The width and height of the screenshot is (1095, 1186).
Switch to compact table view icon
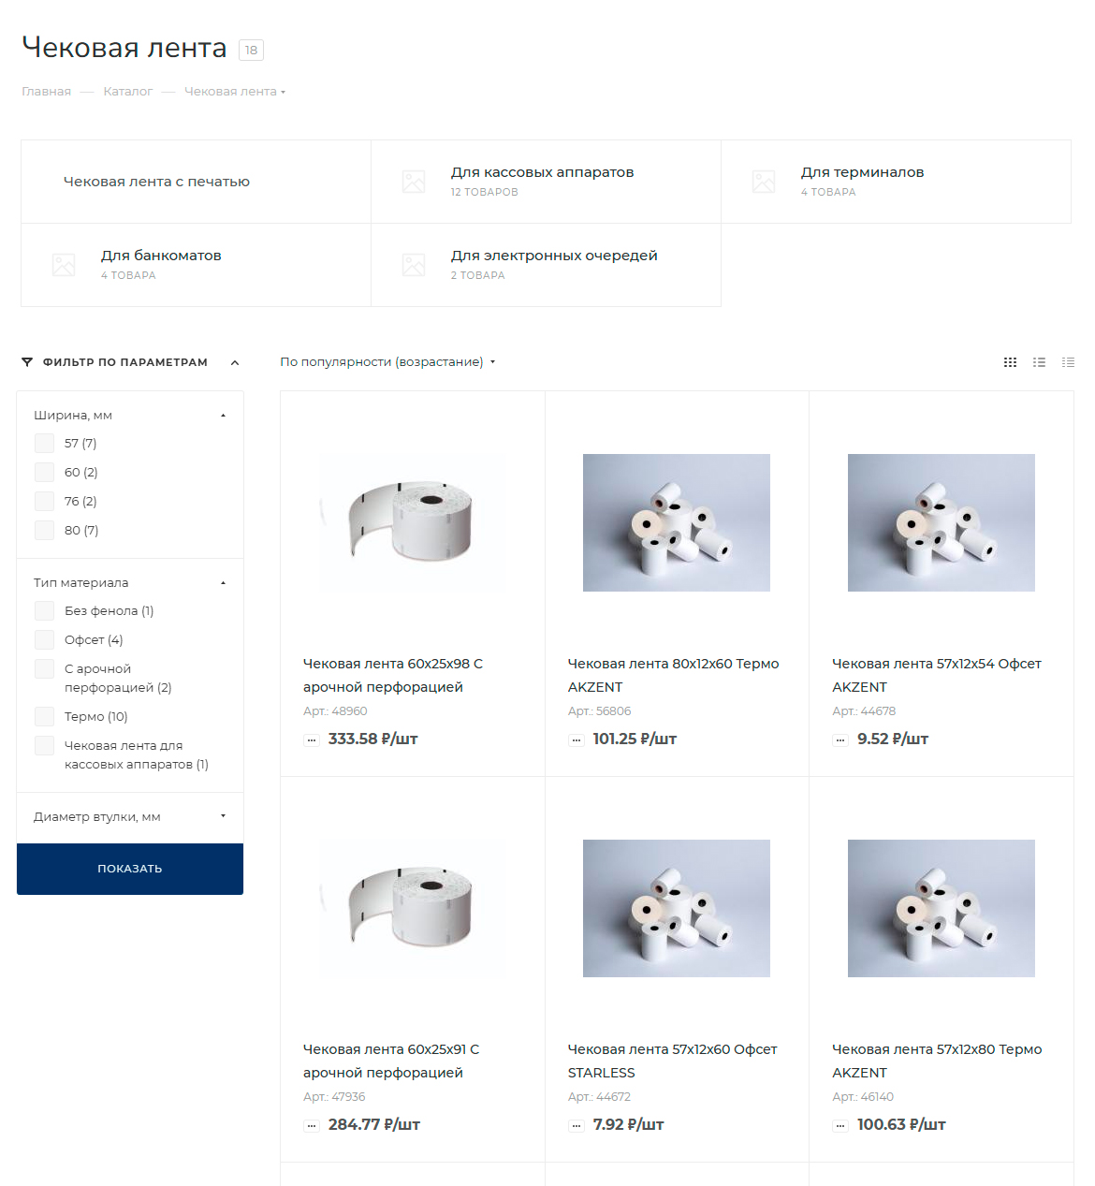(1068, 362)
